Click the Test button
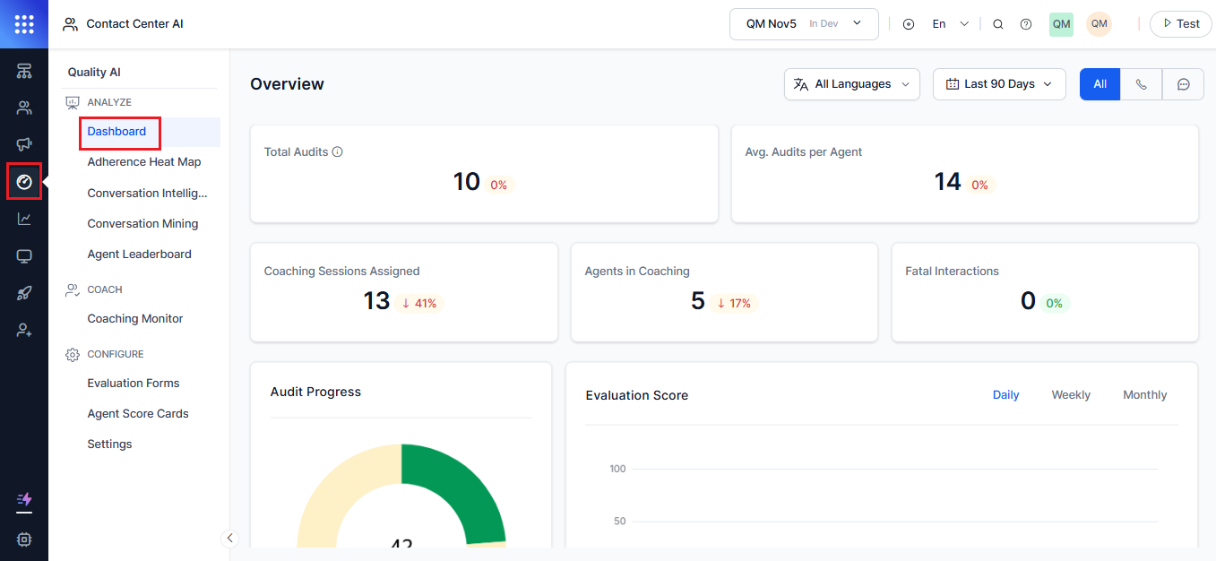The height and width of the screenshot is (561, 1216). [x=1180, y=24]
